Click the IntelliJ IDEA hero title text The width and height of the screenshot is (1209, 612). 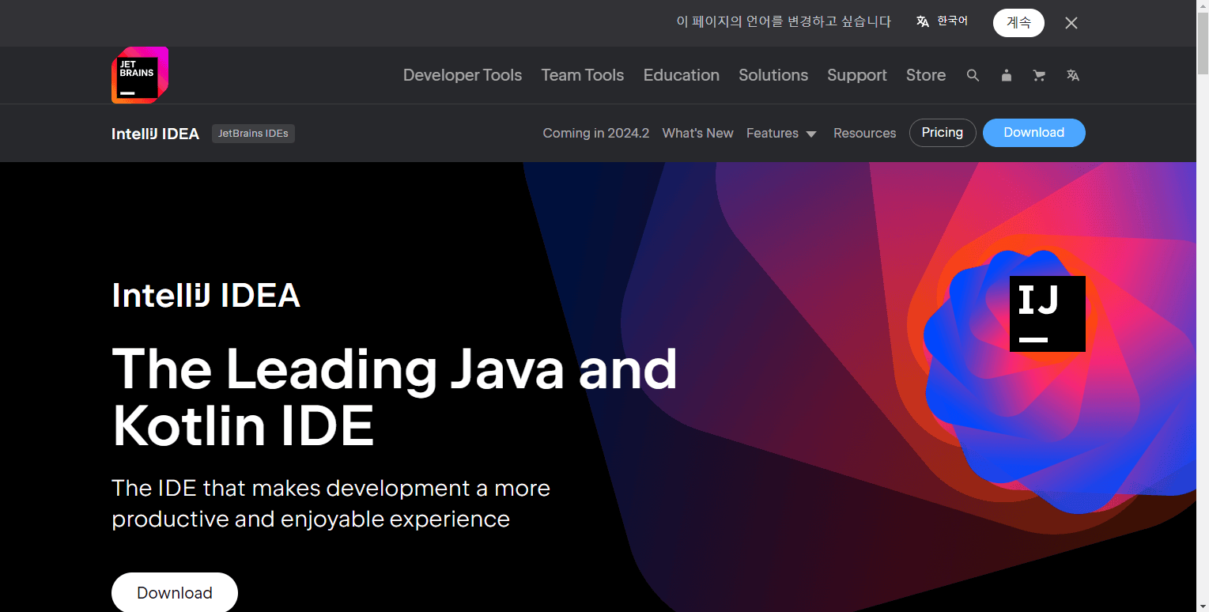pos(206,296)
